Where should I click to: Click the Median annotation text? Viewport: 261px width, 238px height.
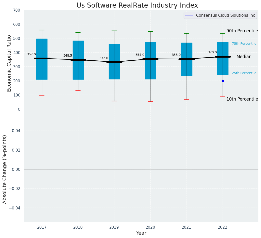[244, 57]
